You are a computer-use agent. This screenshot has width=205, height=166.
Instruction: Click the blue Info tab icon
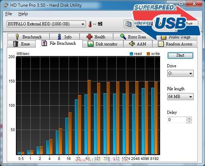(59, 37)
